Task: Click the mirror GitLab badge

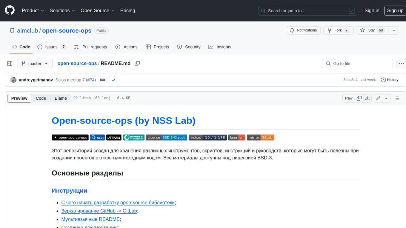Action: coord(260,138)
